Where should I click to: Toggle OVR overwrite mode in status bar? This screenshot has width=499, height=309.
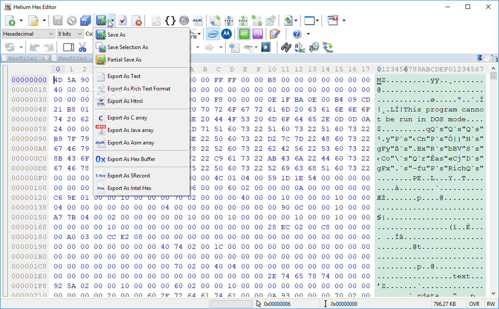[x=474, y=304]
